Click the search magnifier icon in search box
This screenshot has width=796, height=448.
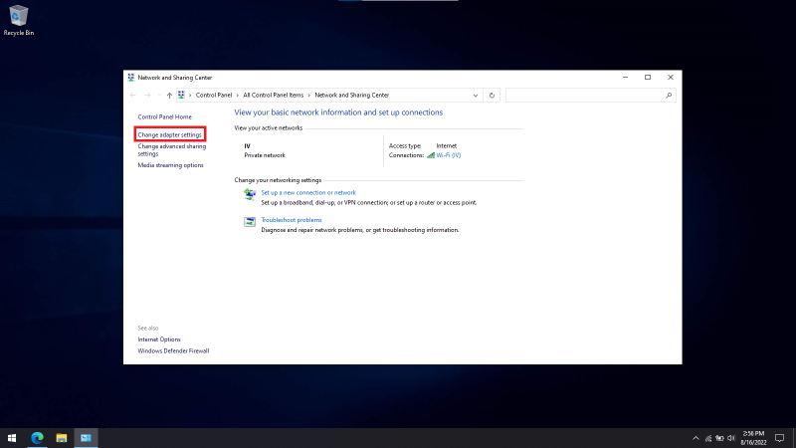[x=670, y=96]
